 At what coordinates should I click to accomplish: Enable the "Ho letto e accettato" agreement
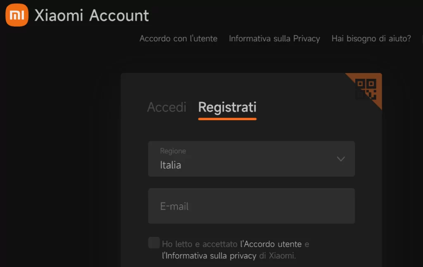(x=154, y=243)
